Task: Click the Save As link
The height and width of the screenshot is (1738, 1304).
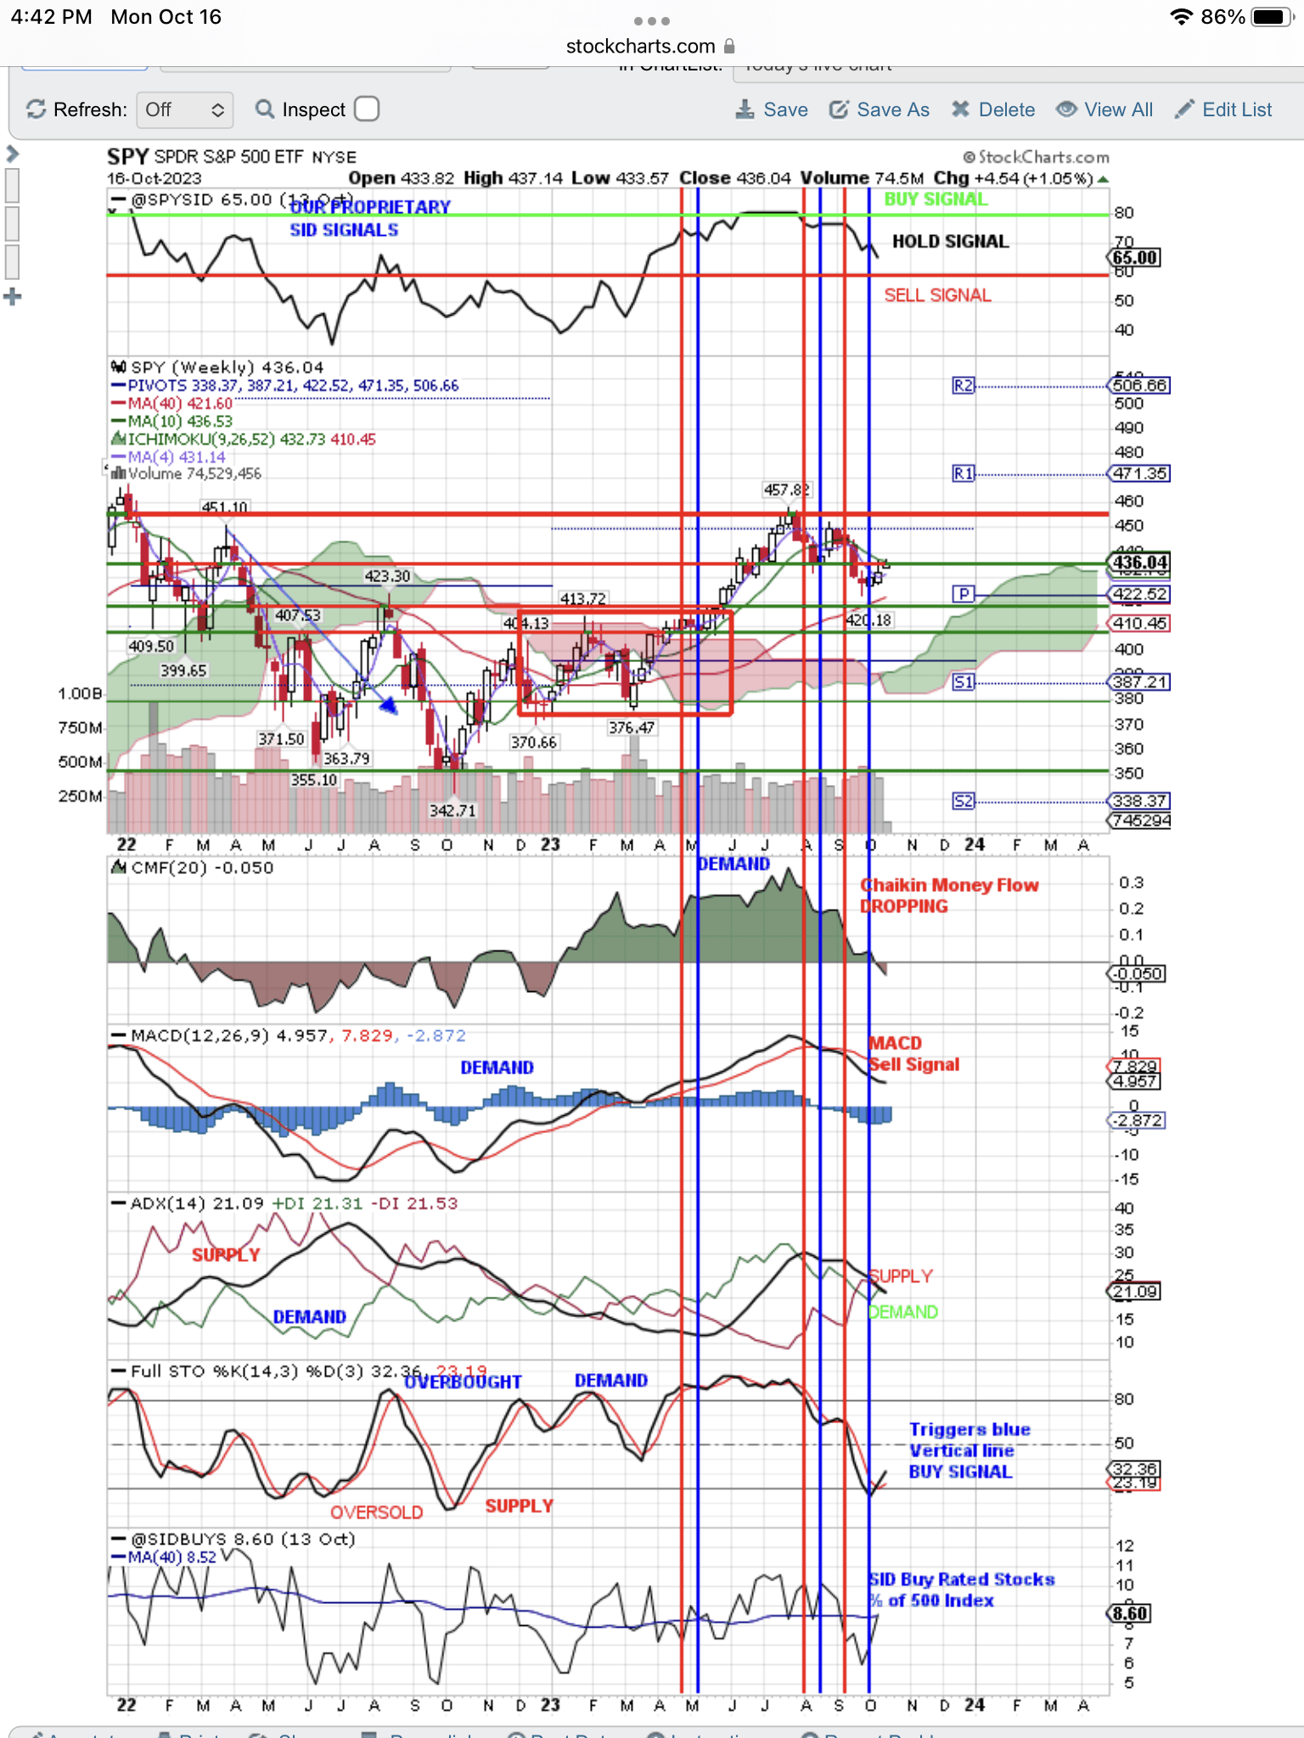Action: (x=880, y=109)
